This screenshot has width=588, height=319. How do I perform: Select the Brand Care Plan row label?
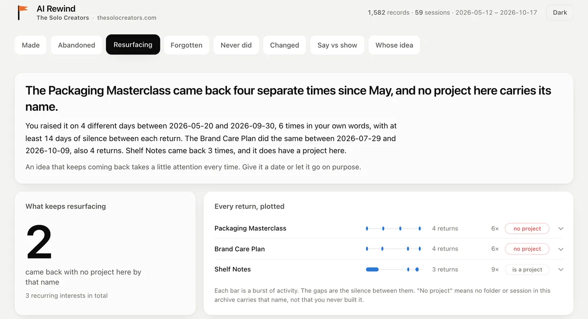(x=240, y=249)
